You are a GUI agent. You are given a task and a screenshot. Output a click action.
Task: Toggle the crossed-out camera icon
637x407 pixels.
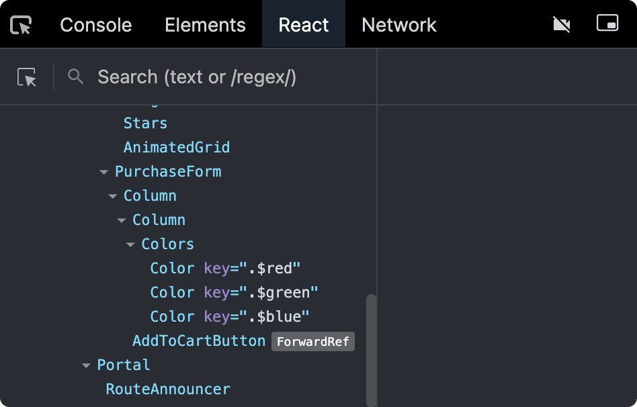(x=561, y=25)
